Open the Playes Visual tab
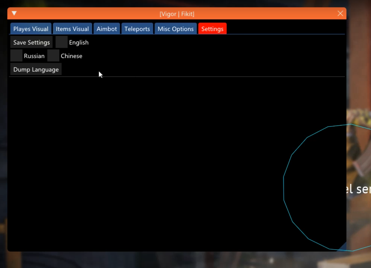Image resolution: width=371 pixels, height=268 pixels. pos(31,29)
